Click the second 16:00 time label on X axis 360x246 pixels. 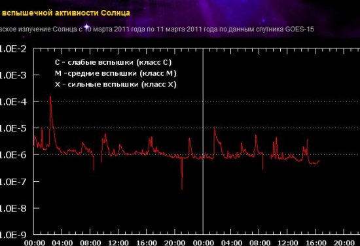click(316, 243)
